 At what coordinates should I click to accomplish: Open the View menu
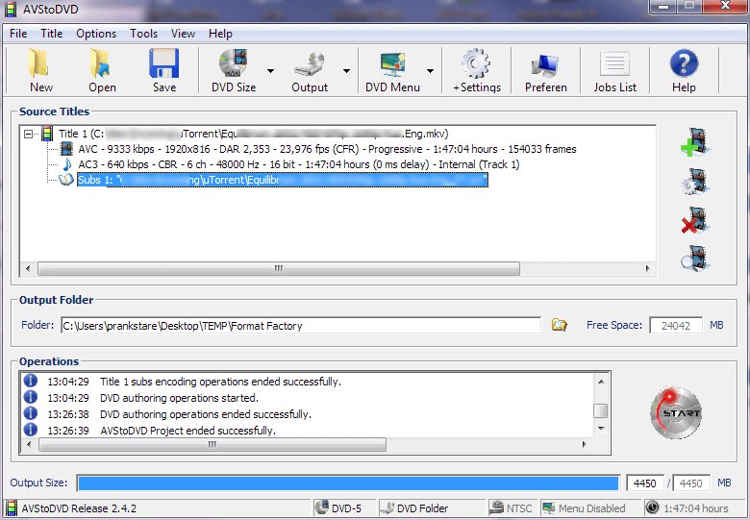[x=183, y=34]
